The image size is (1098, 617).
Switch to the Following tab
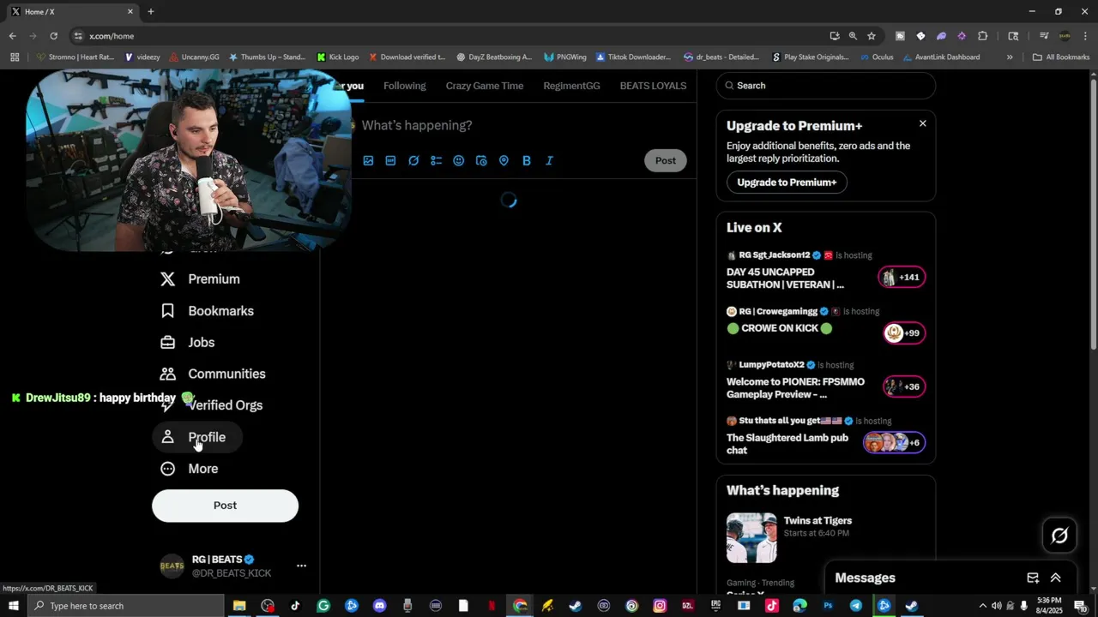coord(404,86)
